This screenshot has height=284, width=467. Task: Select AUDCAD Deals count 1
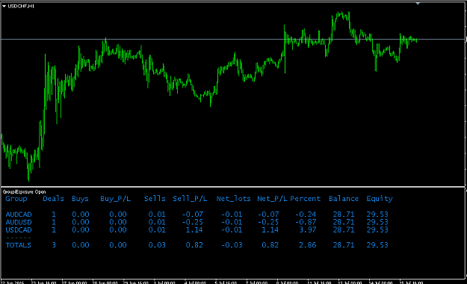pyautogui.click(x=54, y=214)
